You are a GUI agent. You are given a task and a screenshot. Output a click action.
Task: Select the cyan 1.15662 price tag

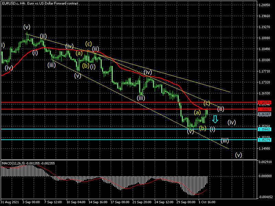[x=264, y=129]
